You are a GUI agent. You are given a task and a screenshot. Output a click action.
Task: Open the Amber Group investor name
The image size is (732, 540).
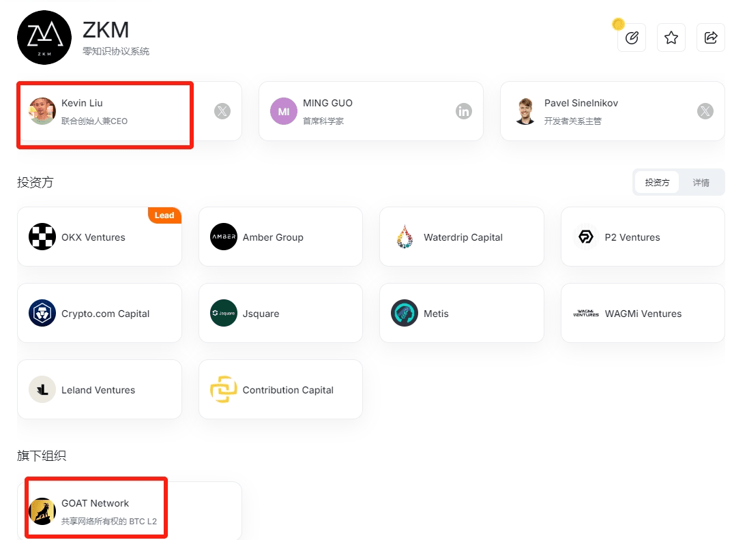click(x=273, y=237)
